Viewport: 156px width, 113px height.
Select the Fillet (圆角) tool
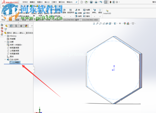point(64,11)
